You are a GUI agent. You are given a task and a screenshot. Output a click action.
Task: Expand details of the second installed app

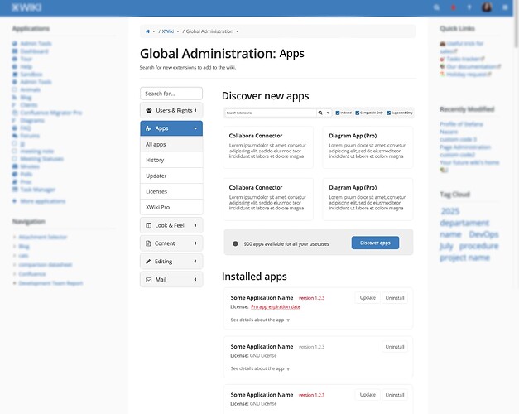[260, 368]
